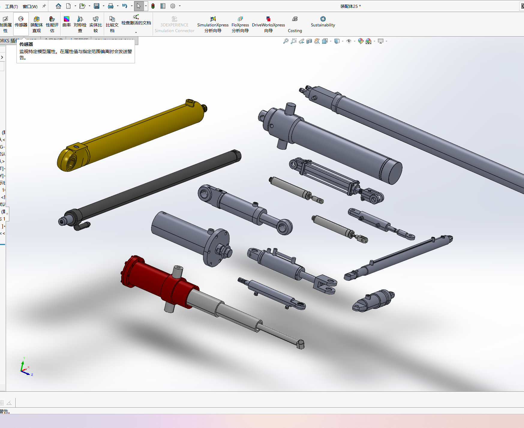This screenshot has height=428, width=524.
Task: Open the 实体比较 body compare tool
Action: tap(96, 24)
